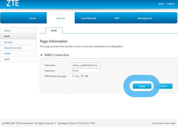This screenshot has height=130, width=178.
Task: Click the Logout link
Action: [x=170, y=4]
